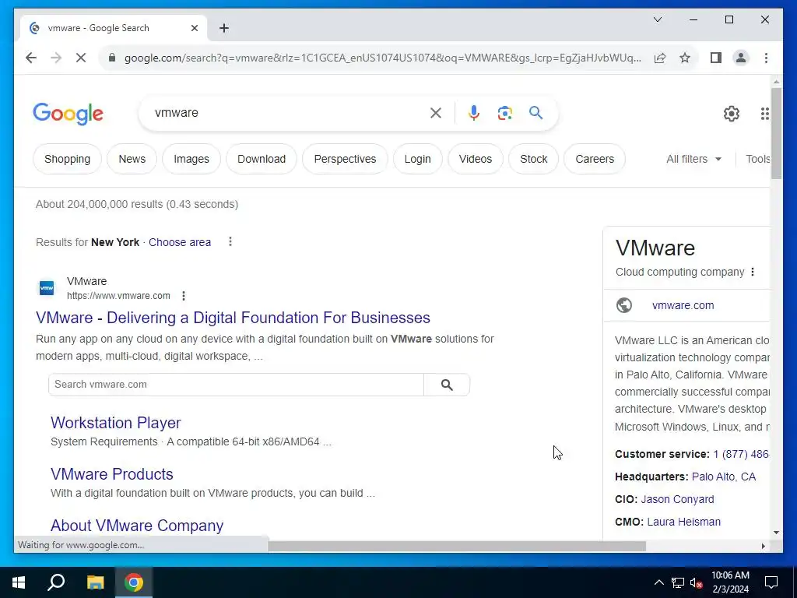797x598 pixels.
Task: Open vmware.com link in knowledge panel
Action: [683, 305]
